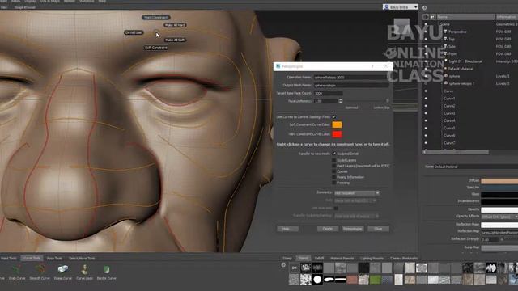Enable the Curves transfer checkbox

pos(334,171)
